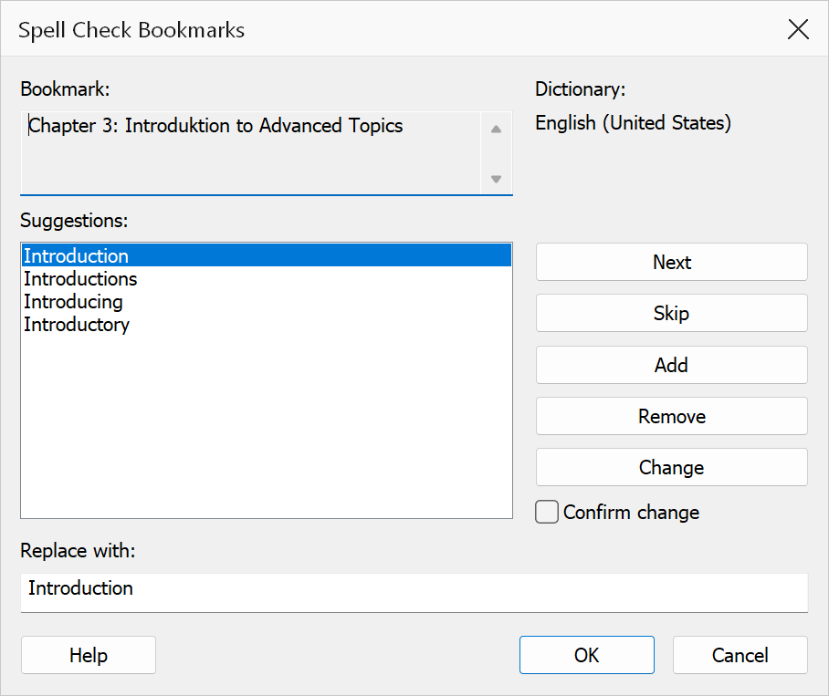The image size is (829, 696).
Task: Click the scroll up arrow in Bookmark box
Action: coord(496,129)
